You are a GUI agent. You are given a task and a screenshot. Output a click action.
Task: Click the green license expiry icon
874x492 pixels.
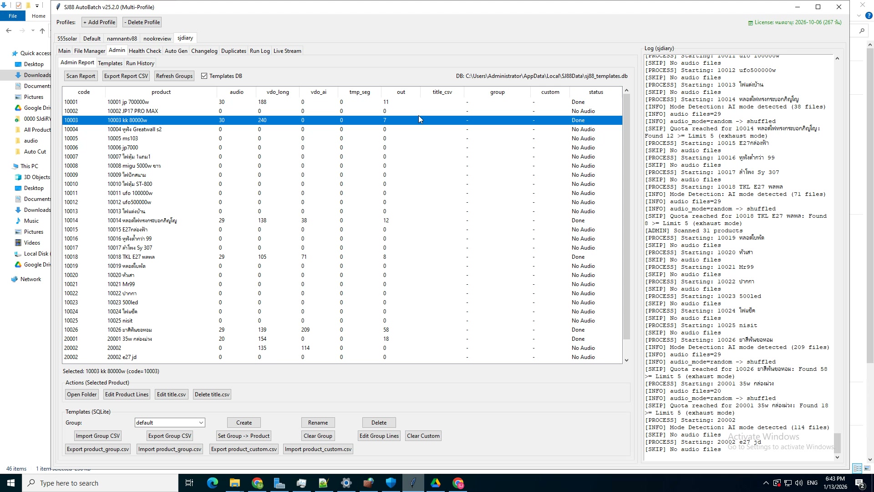pos(751,22)
